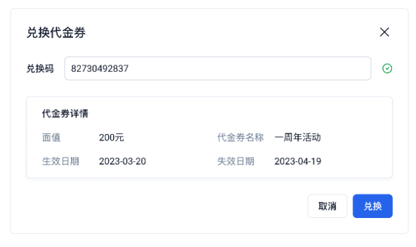Click the green check validation icon

pyautogui.click(x=387, y=68)
